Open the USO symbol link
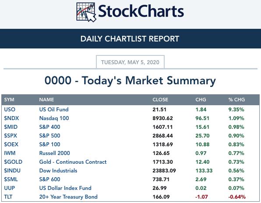Screen dimensions: 261x203 (x=10, y=110)
